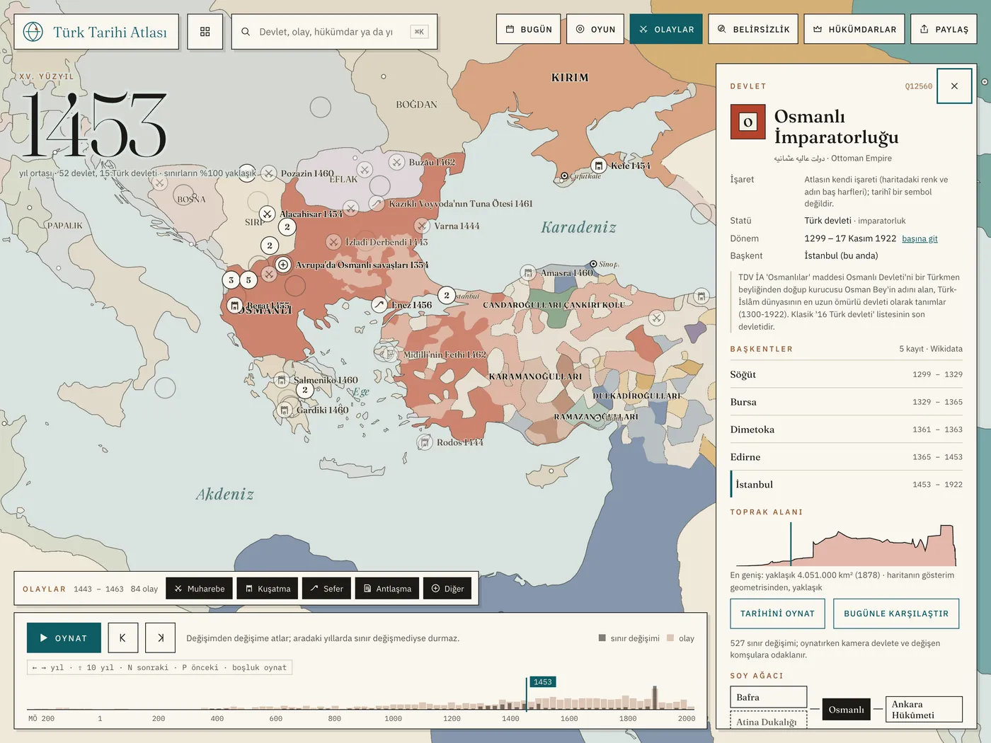The height and width of the screenshot is (743, 991).
Task: Expand the event cluster of five
Action: click(248, 280)
